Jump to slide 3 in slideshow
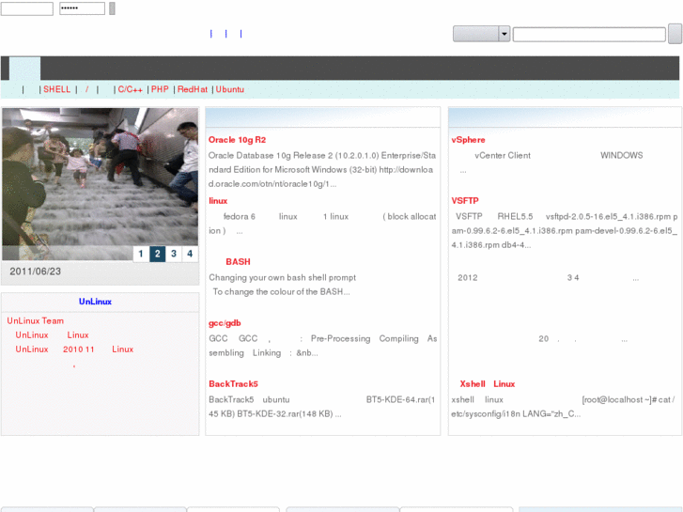The height and width of the screenshot is (512, 683). (x=174, y=254)
